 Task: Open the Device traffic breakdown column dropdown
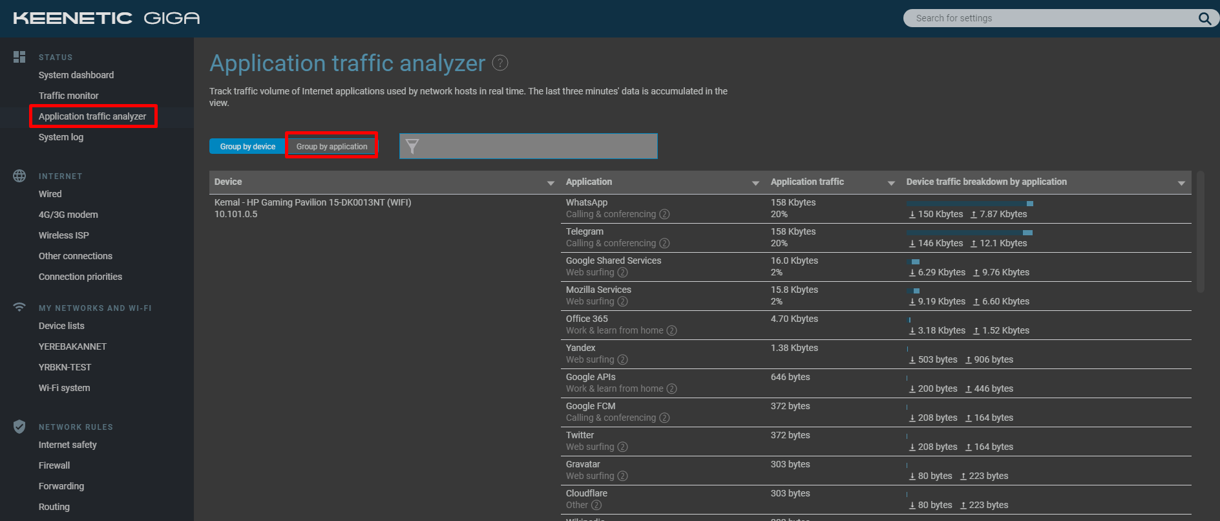[x=1181, y=183]
